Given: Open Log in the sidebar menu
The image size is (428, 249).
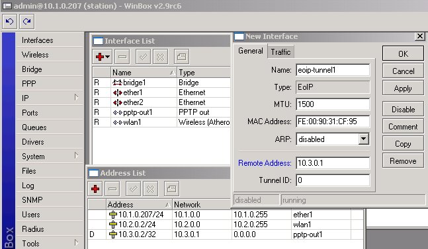Looking at the screenshot, I should (x=50, y=186).
